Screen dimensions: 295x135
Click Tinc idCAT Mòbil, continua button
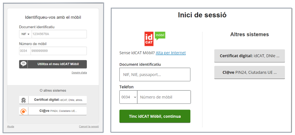155,116
